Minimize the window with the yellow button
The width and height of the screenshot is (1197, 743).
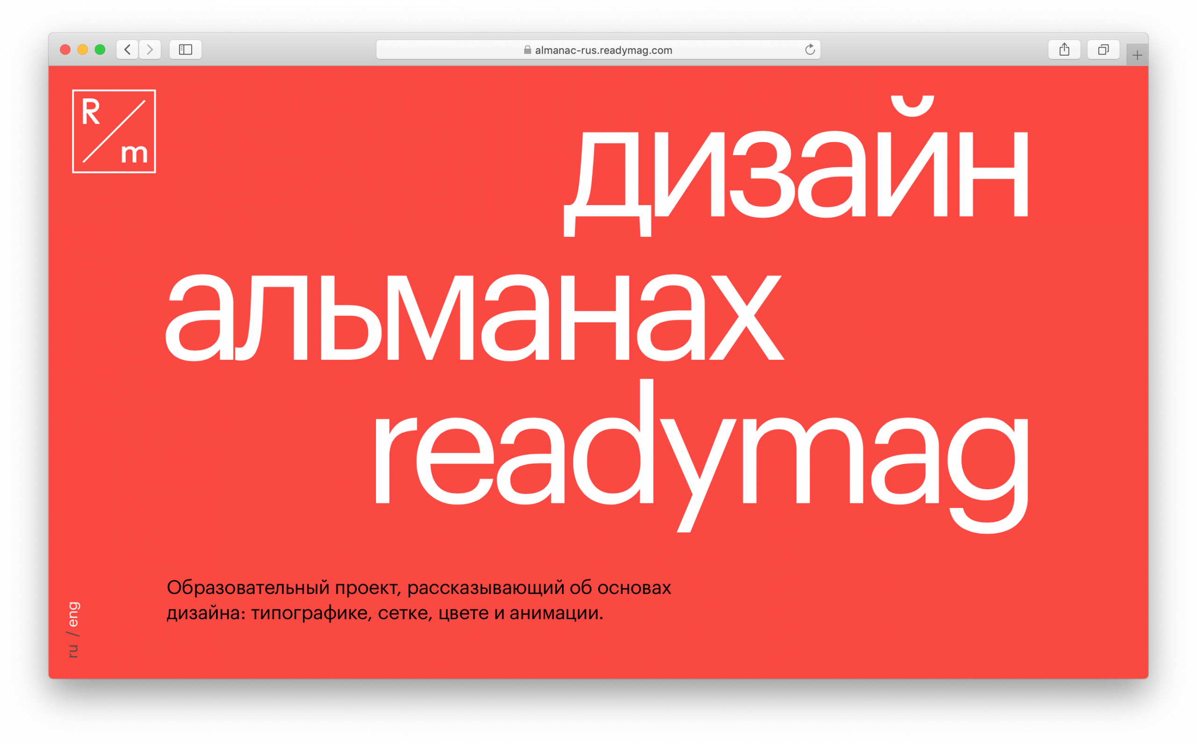click(x=83, y=50)
